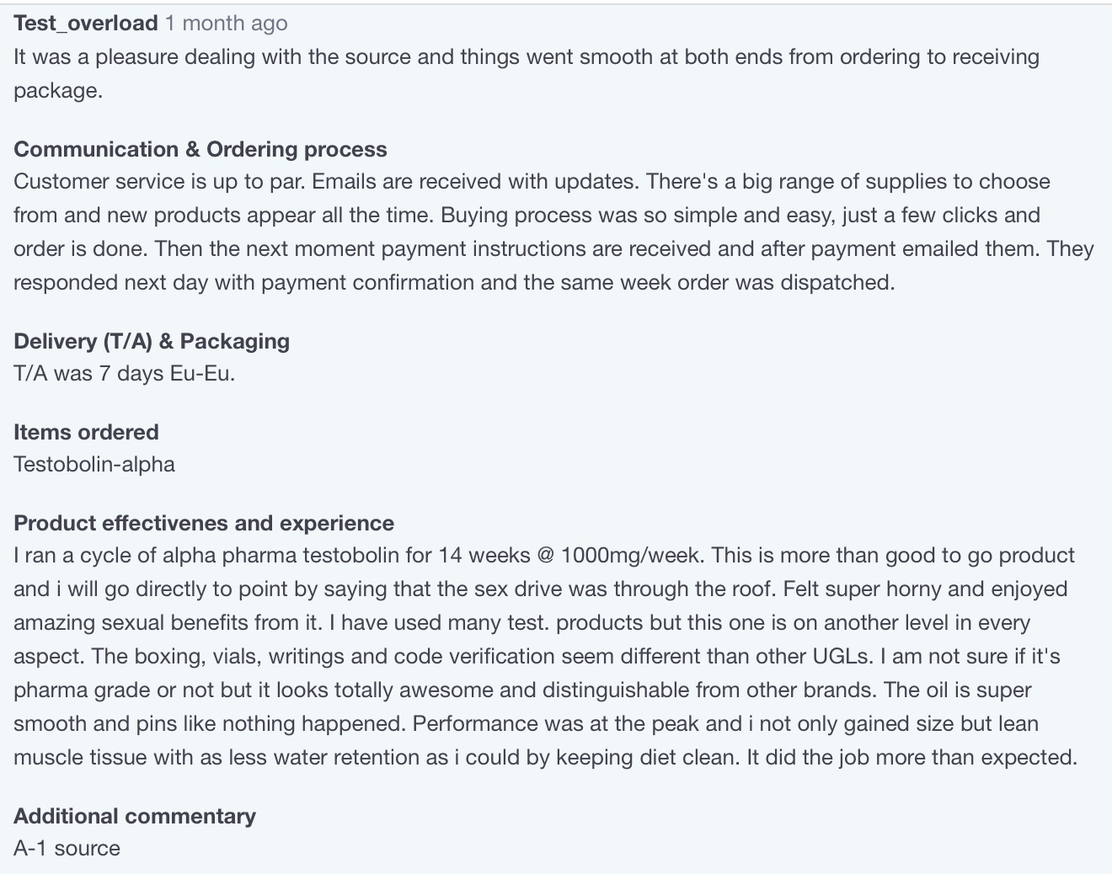Click the 'Communication & Ordering process' heading

pyautogui.click(x=200, y=149)
